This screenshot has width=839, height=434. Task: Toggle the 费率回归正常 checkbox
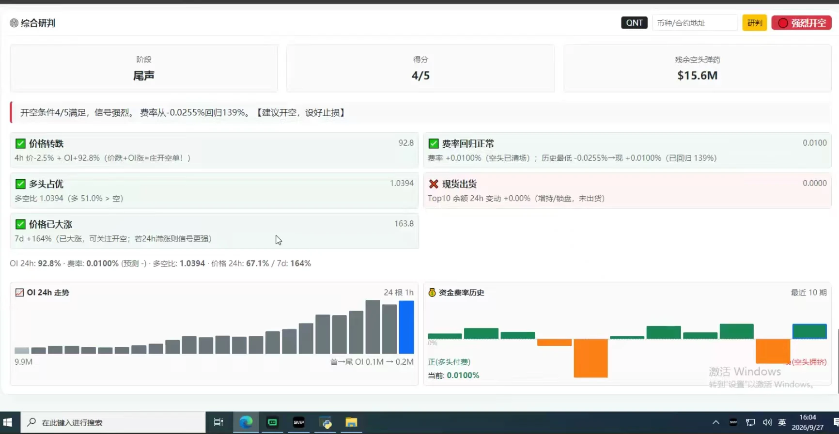coord(434,143)
